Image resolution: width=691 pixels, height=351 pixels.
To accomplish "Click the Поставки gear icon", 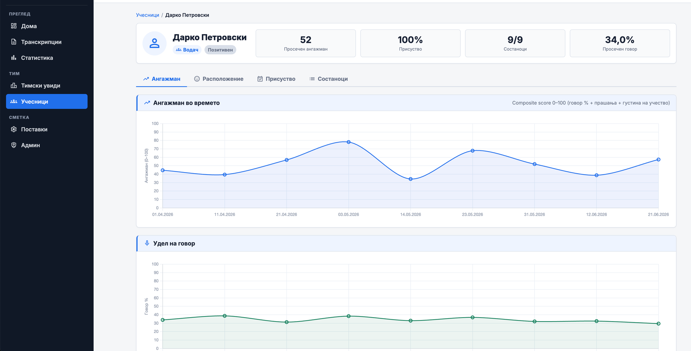I will coord(14,129).
